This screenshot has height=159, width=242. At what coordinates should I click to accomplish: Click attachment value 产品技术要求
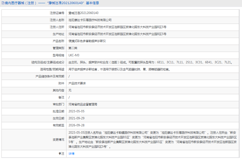pyautogui.click(x=77, y=83)
